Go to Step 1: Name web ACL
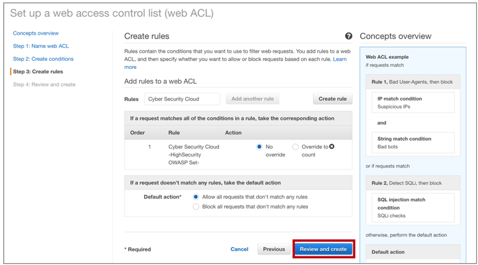478x265 pixels. (x=41, y=46)
